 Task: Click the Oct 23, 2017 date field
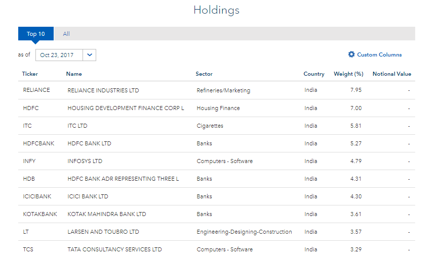click(57, 55)
